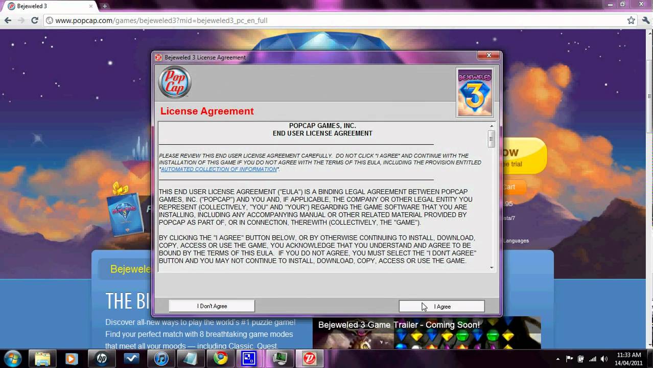Image resolution: width=653 pixels, height=368 pixels.
Task: Open the blue checkmark taskbar application
Action: pyautogui.click(x=131, y=359)
